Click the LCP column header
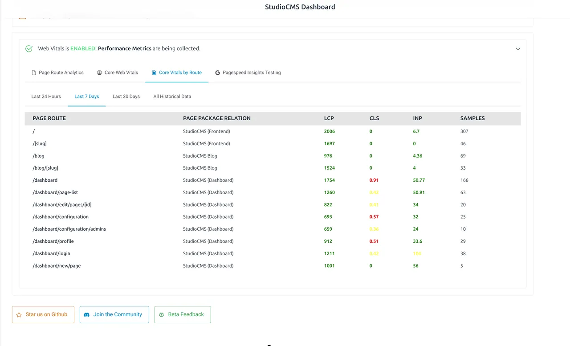Image resolution: width=570 pixels, height=346 pixels. (329, 118)
